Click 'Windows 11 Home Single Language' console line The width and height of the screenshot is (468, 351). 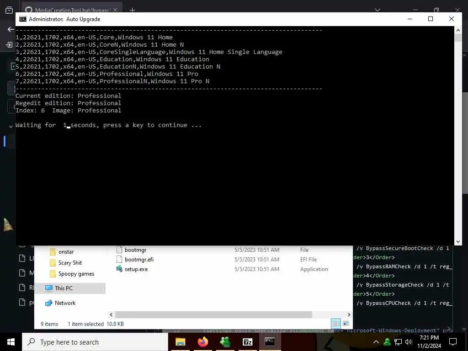149,52
